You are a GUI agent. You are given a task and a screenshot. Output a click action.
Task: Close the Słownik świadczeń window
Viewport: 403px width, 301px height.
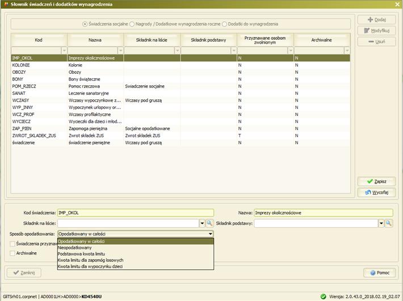[x=397, y=4]
